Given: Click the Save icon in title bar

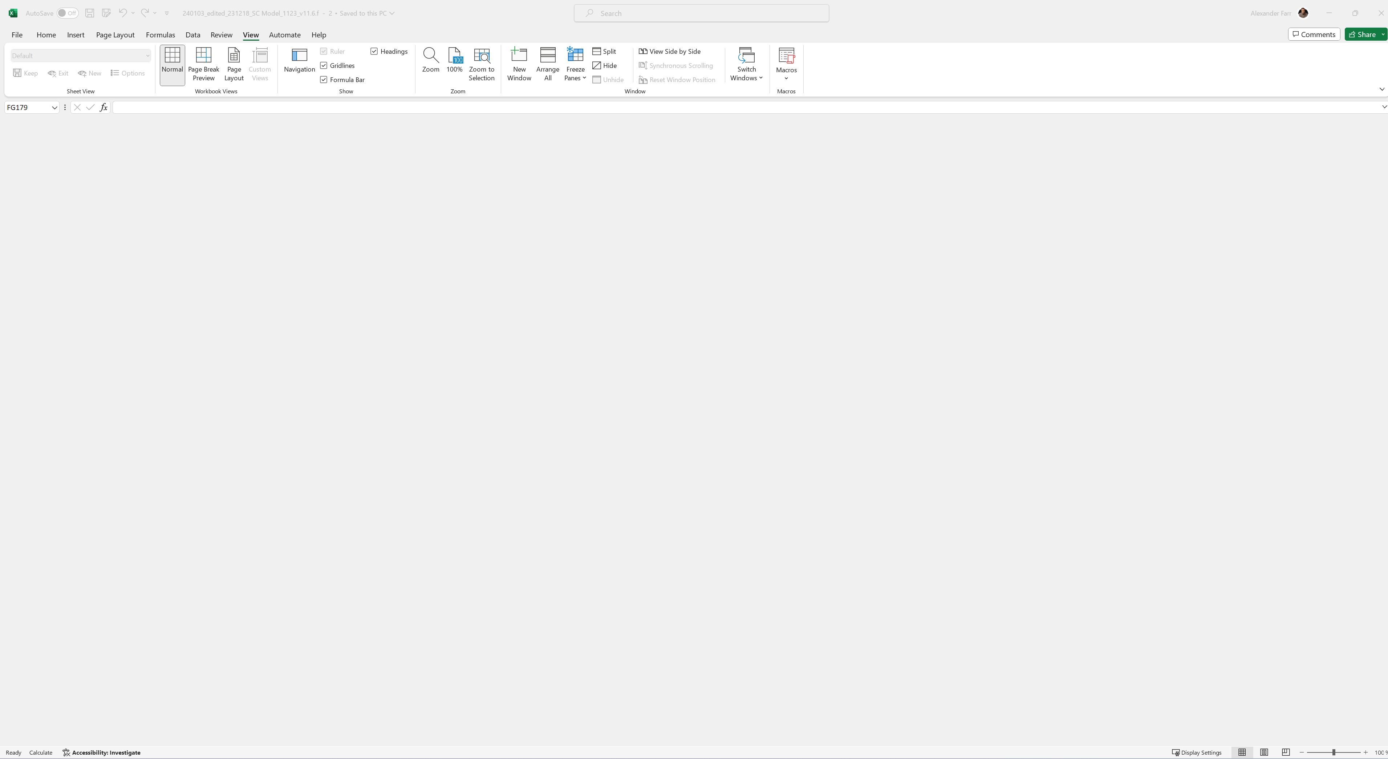Looking at the screenshot, I should point(90,13).
